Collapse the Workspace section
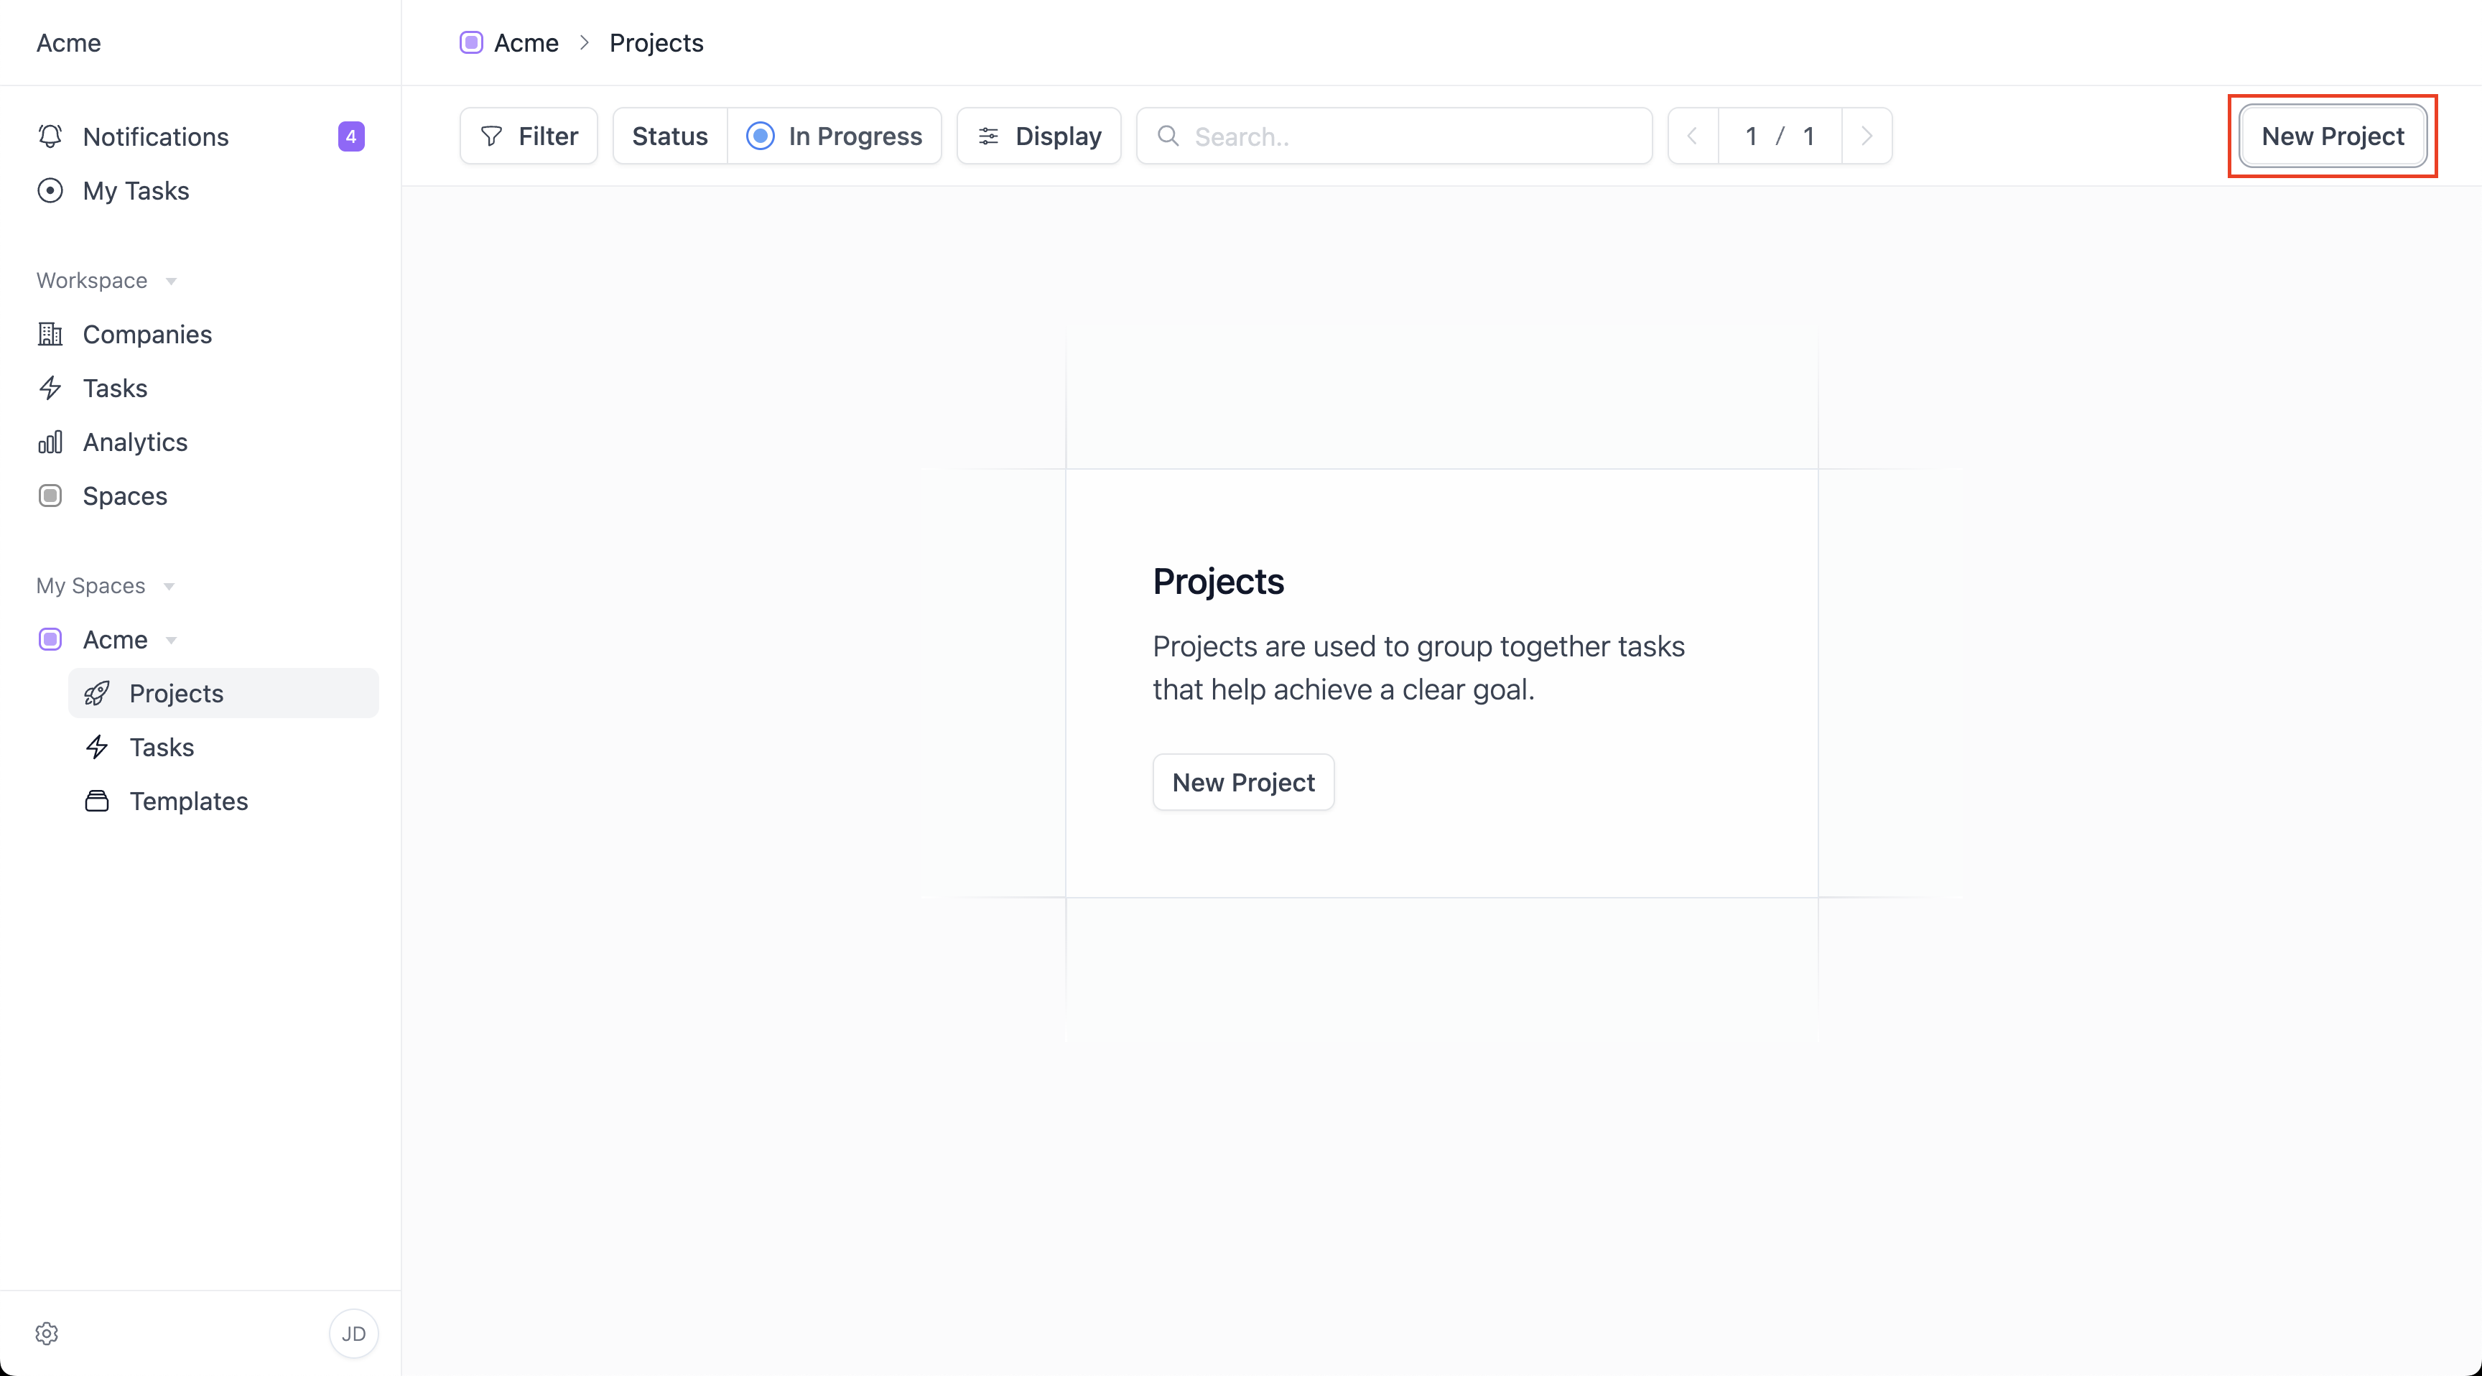Viewport: 2482px width, 1376px height. click(170, 282)
